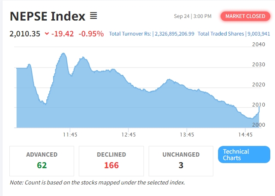This screenshot has height=196, width=275.
Task: Select the ADVANCED count card
Action: coord(42,160)
